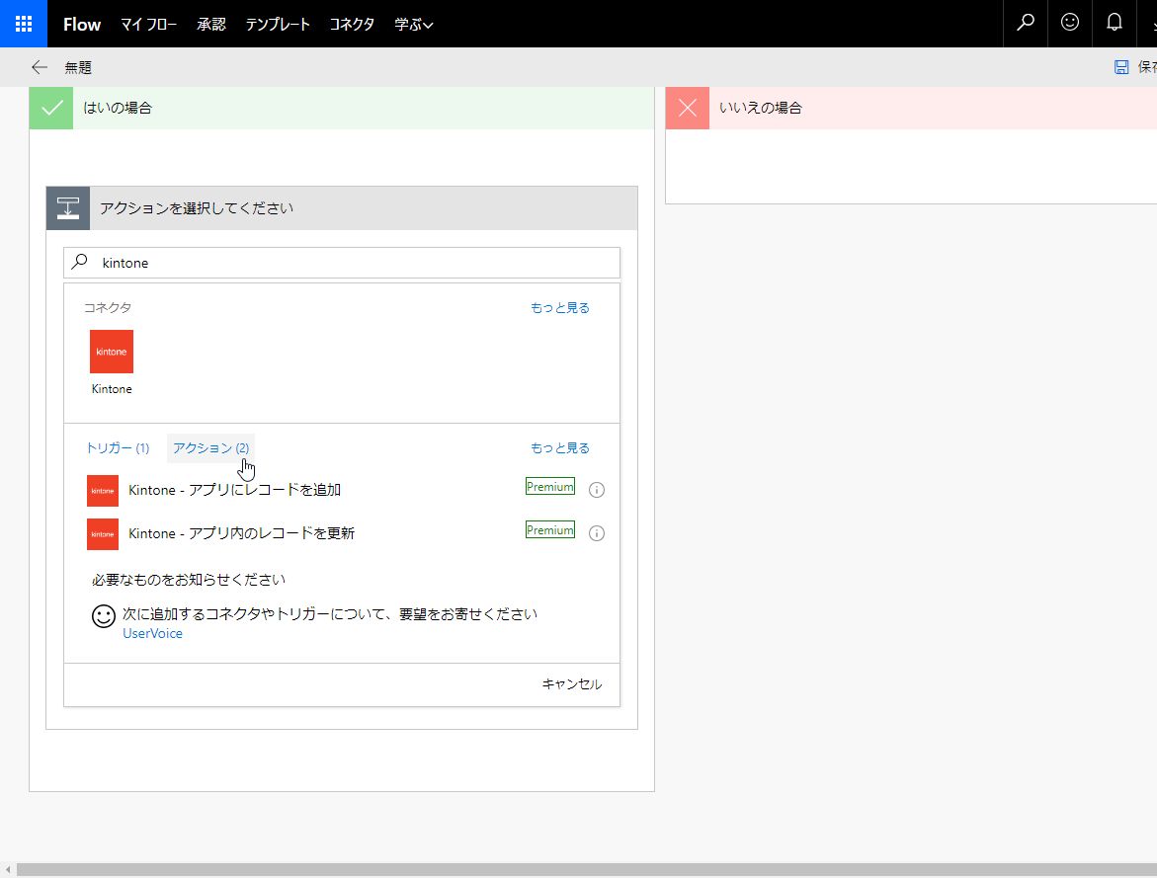The width and height of the screenshot is (1157, 878).
Task: Click the red X いいえの場合 icon
Action: 688,108
